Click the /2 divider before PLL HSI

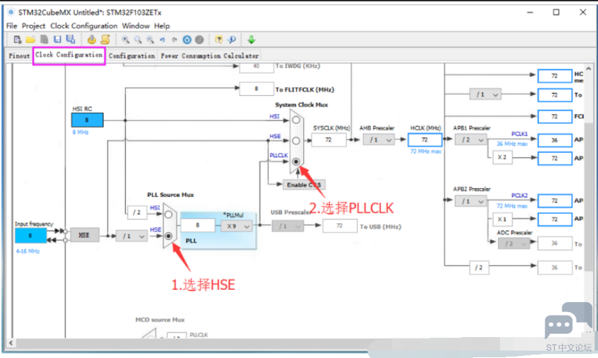[x=137, y=212]
